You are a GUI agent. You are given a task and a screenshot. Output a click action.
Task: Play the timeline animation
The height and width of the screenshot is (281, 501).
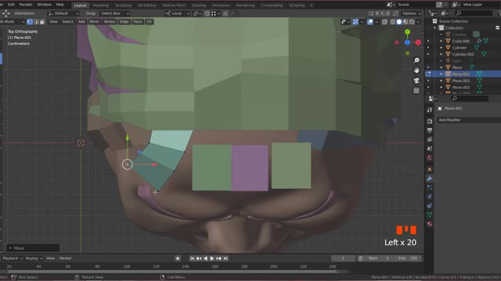point(212,258)
